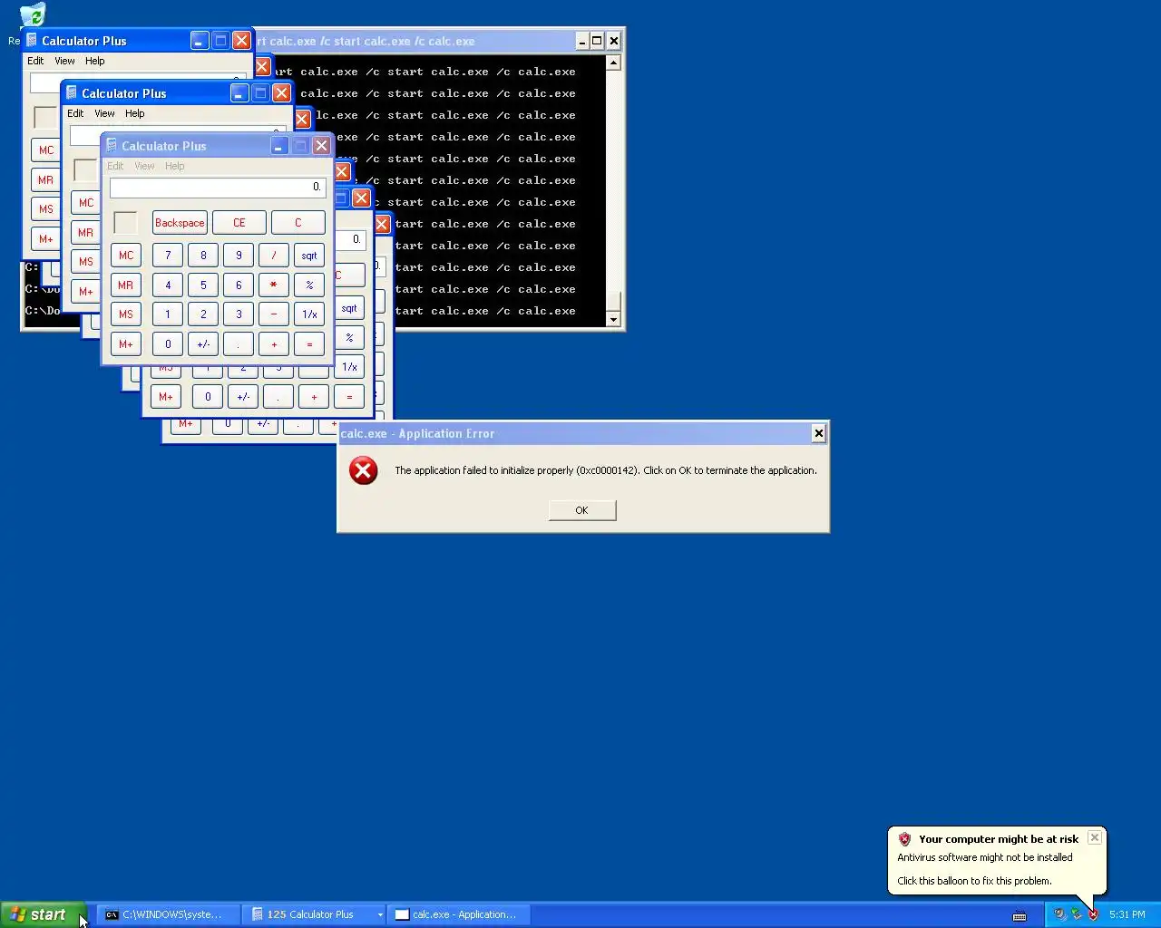Click the 4 key on the front calculator
The width and height of the screenshot is (1161, 928).
[x=168, y=285]
